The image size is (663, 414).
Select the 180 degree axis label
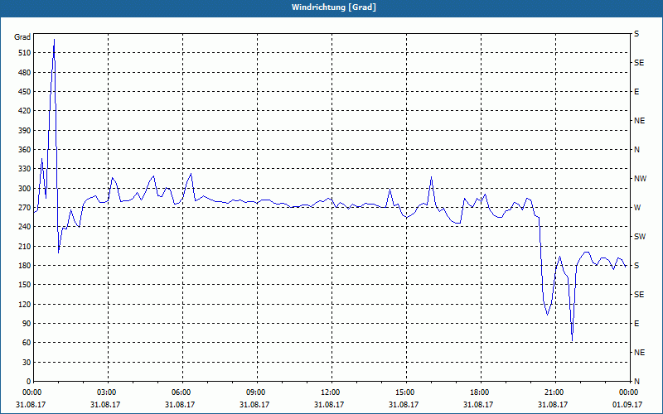coord(25,265)
